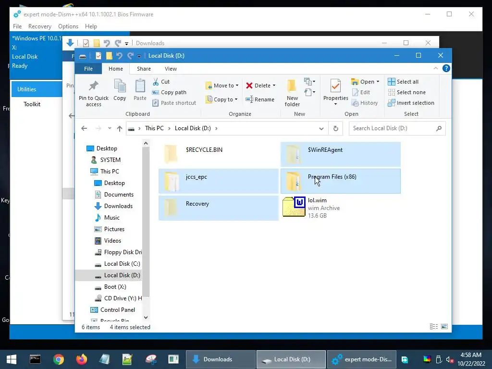
Task: Open Help menu in Dism++ window
Action: coord(91,26)
